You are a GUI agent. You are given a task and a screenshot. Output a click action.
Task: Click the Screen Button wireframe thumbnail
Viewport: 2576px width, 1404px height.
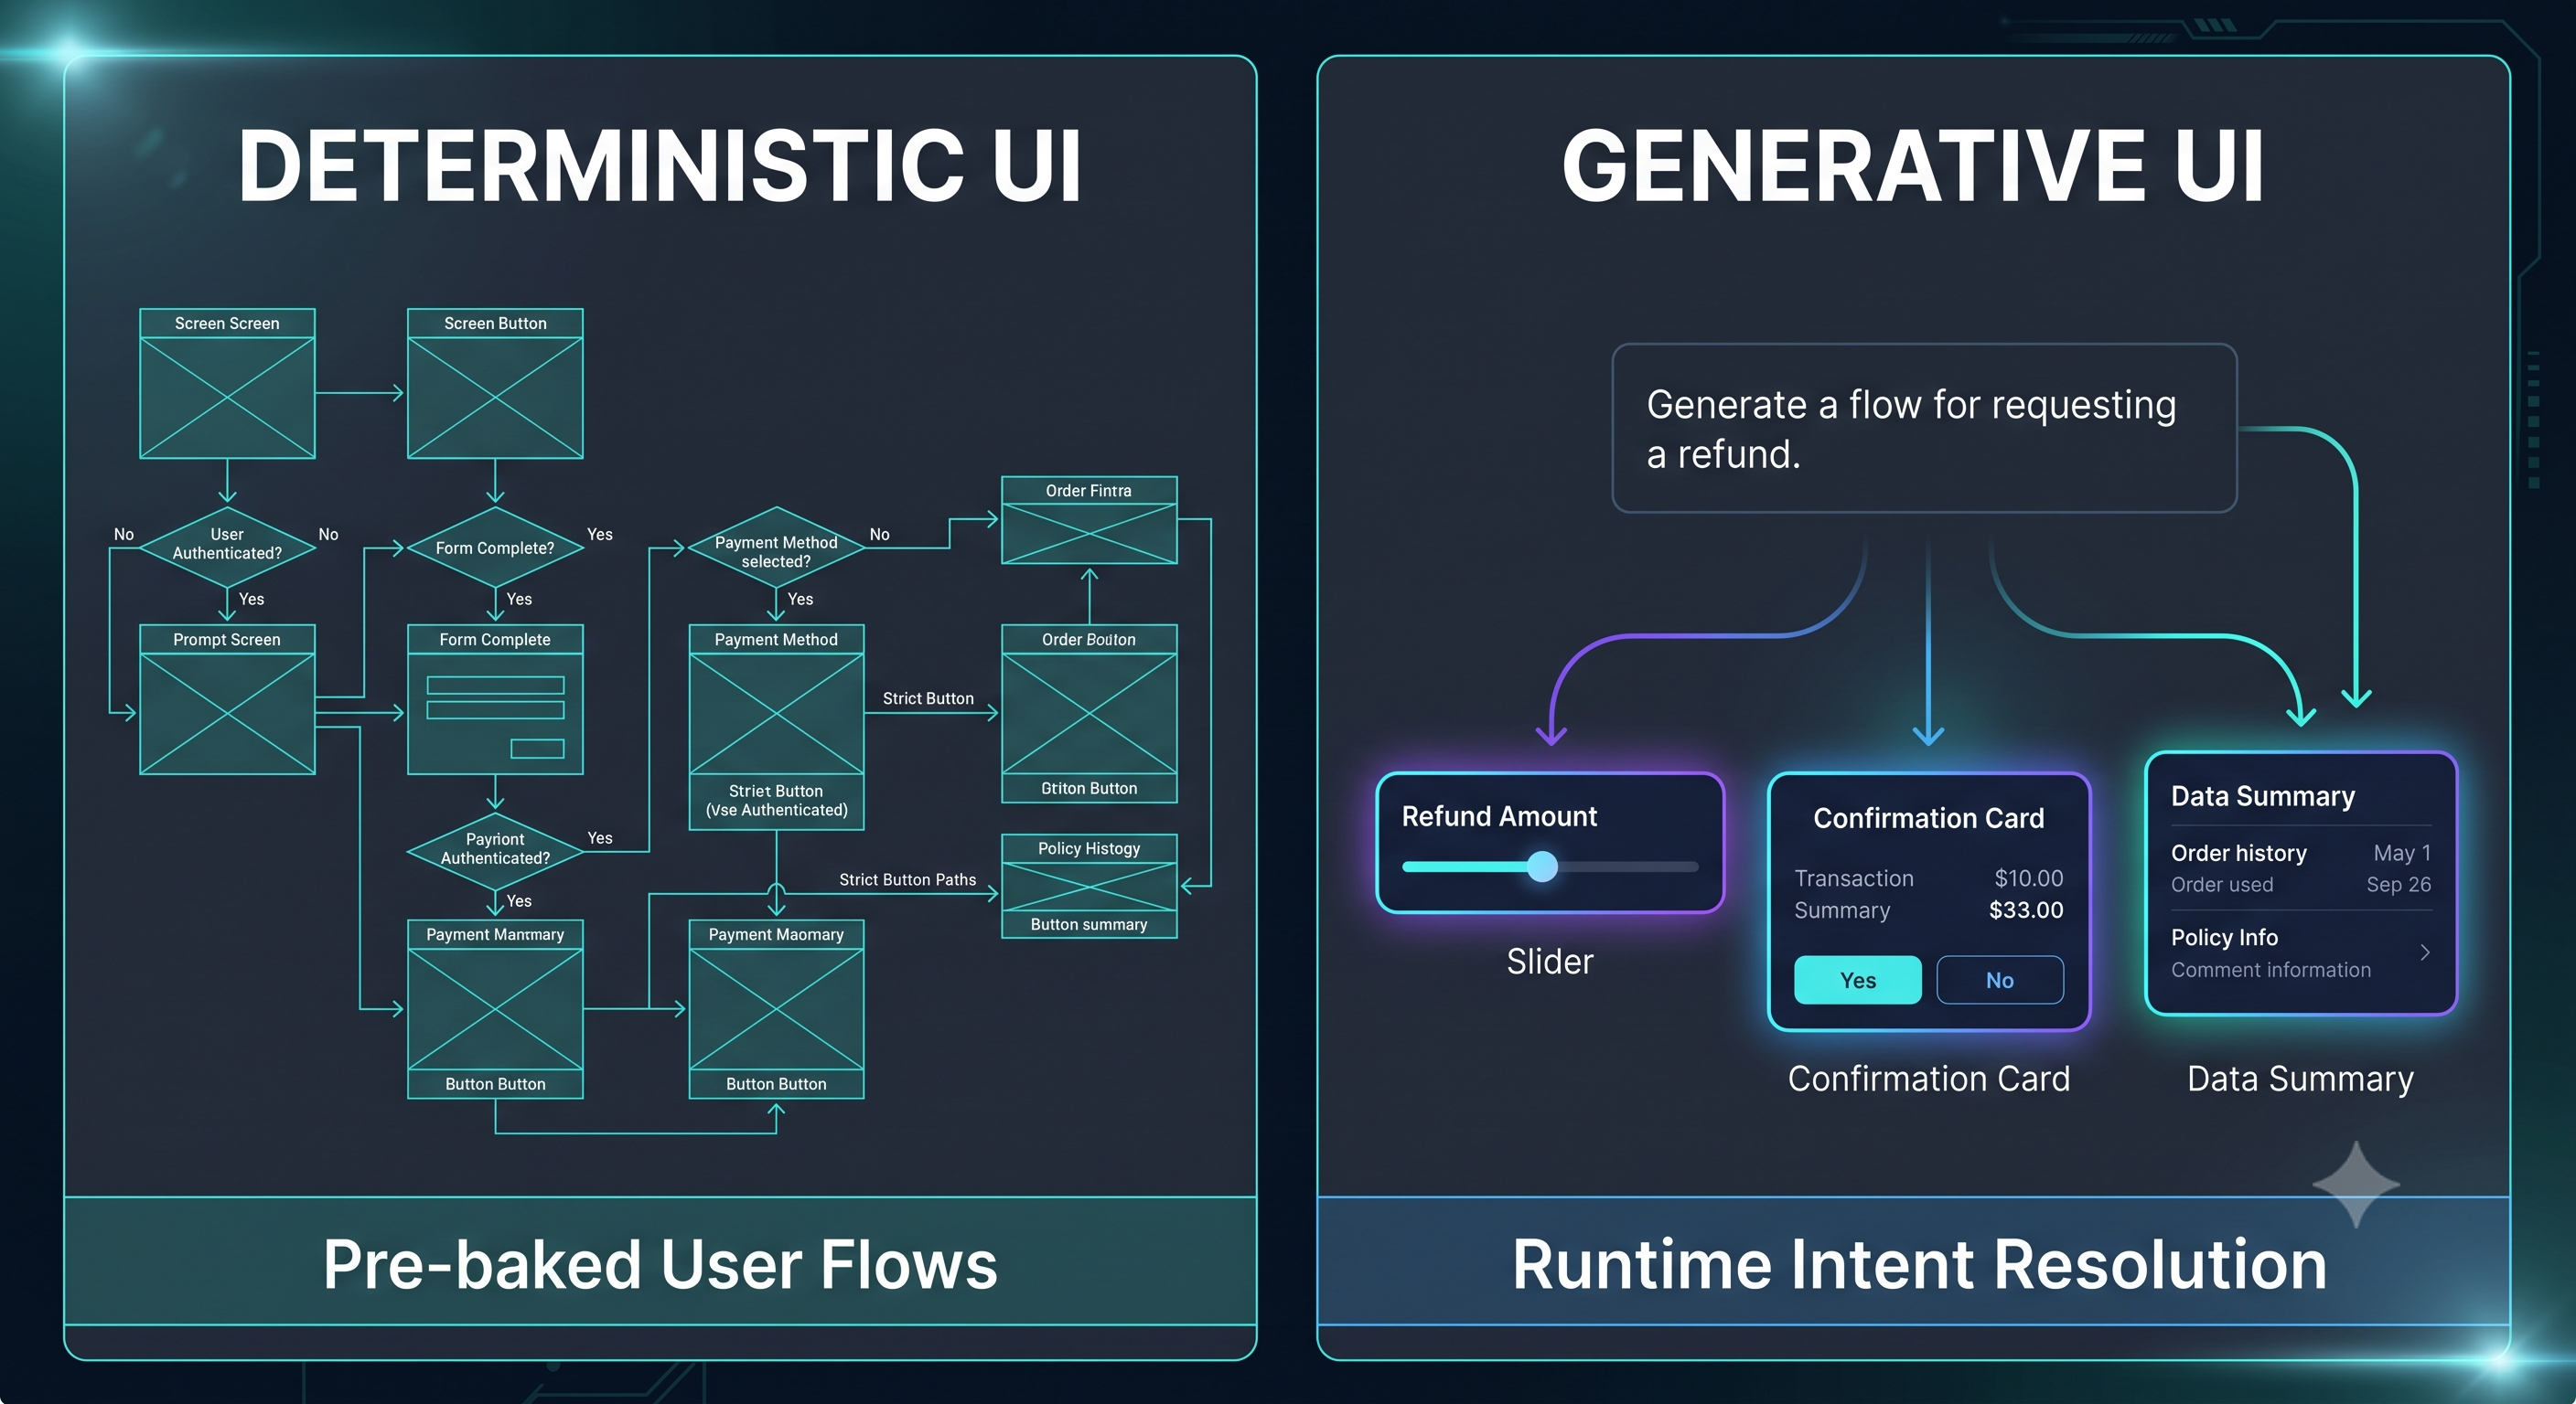(495, 384)
